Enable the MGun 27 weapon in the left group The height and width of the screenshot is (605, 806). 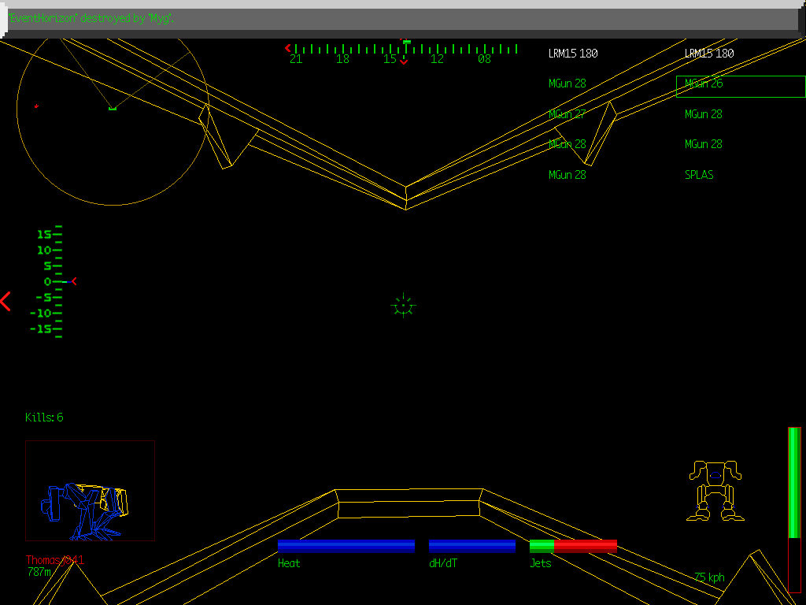point(567,113)
